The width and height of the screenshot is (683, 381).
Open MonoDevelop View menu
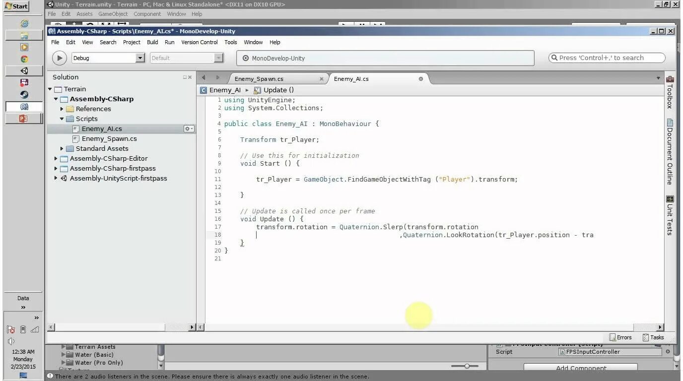(87, 42)
